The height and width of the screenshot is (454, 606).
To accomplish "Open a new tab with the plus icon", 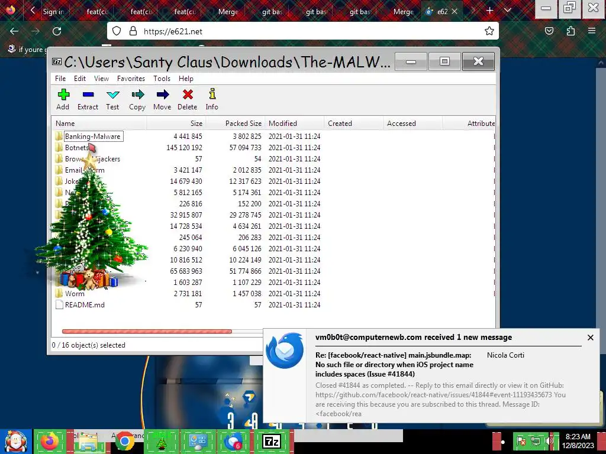I will pyautogui.click(x=489, y=11).
